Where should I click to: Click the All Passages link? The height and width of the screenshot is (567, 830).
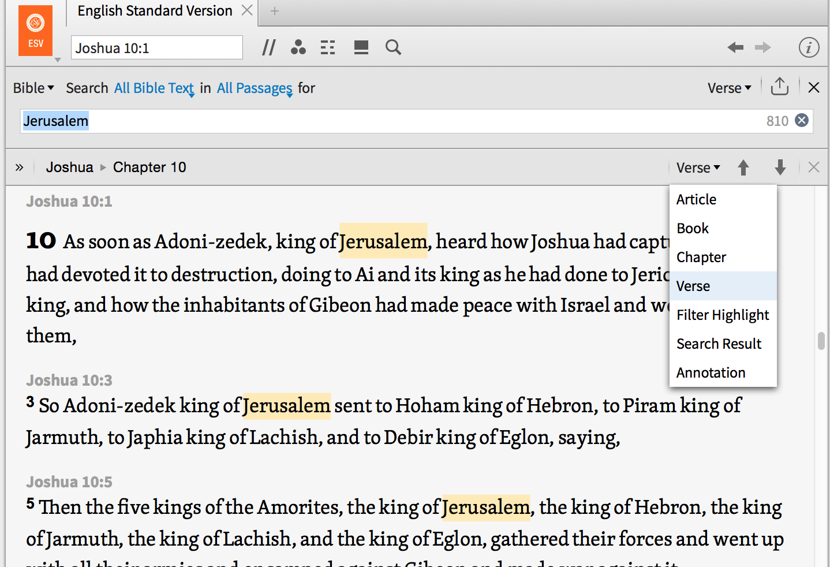[x=255, y=88]
